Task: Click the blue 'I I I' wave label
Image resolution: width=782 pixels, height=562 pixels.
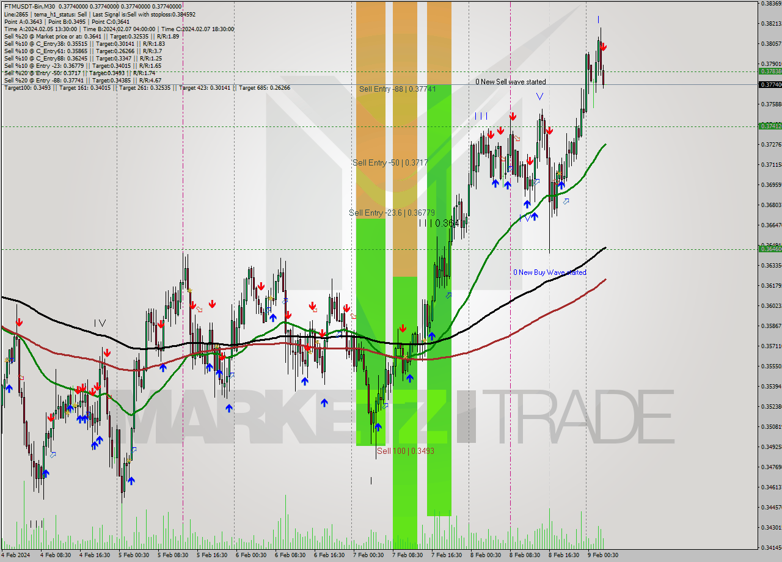Action: (x=481, y=116)
